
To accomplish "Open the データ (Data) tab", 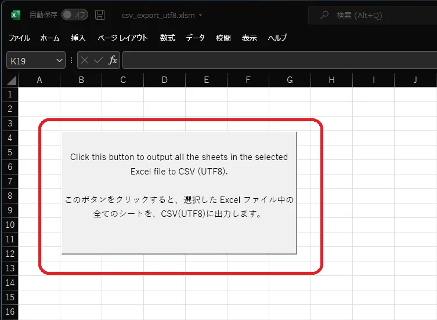I will click(196, 38).
